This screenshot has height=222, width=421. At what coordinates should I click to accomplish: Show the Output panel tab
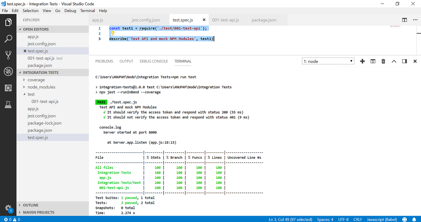coord(126,61)
